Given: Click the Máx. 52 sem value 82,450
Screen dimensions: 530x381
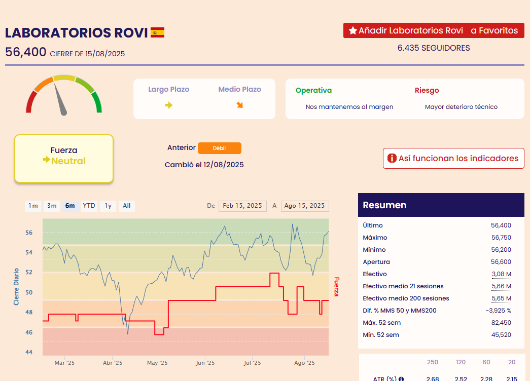Looking at the screenshot, I should tap(501, 323).
